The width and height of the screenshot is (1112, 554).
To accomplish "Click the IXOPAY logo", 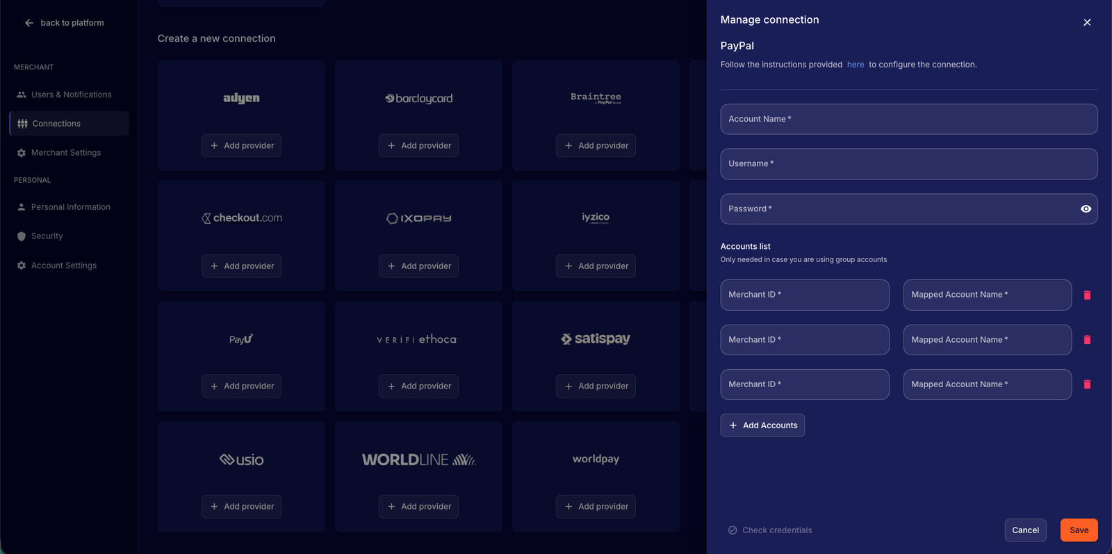I will click(419, 218).
